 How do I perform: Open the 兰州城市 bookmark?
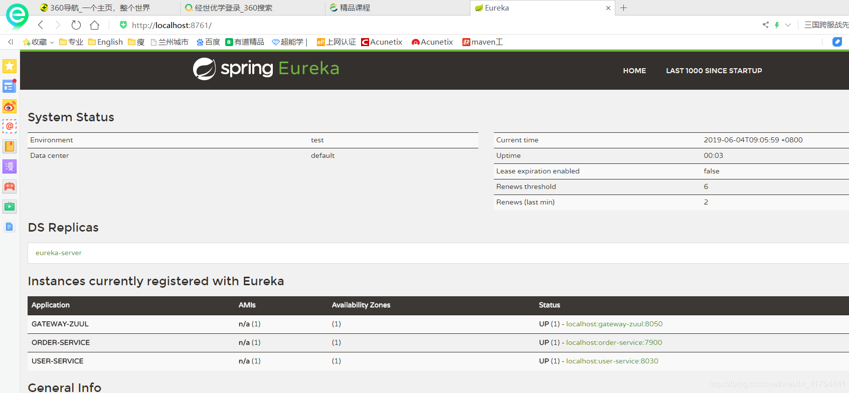169,42
